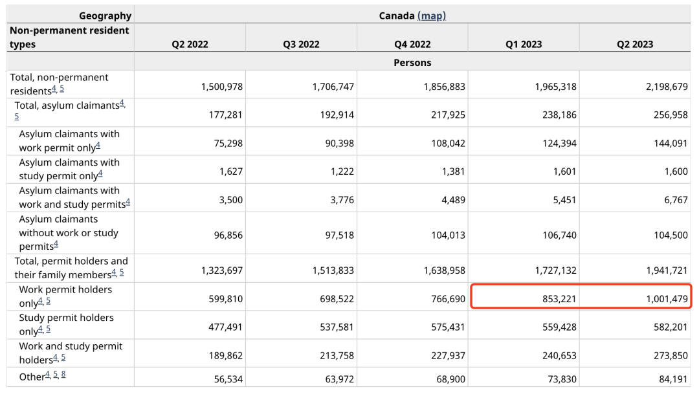Open footnote 5 on Study permit holders only
Screen dimensions: 699x396
click(48, 329)
